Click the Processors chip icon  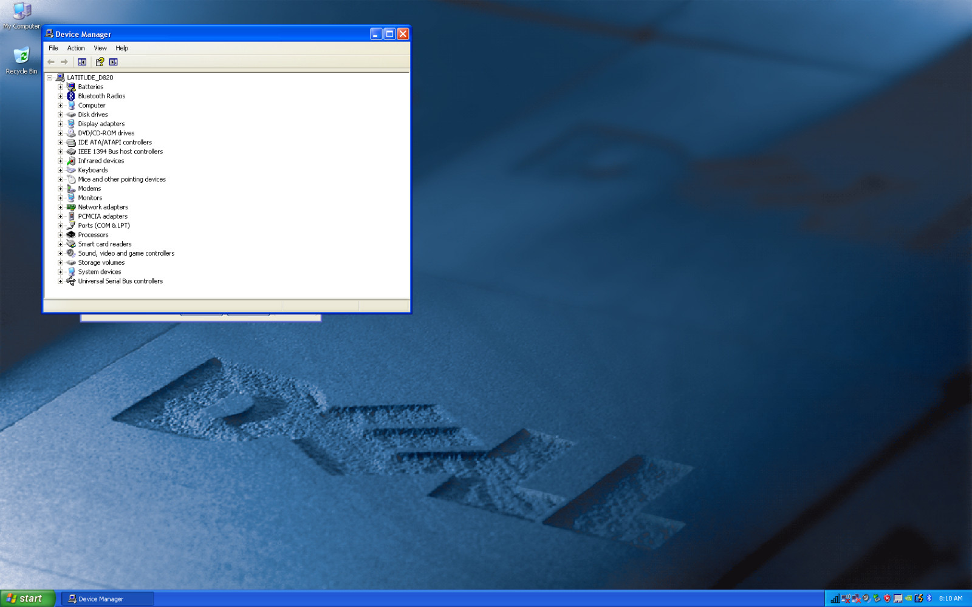click(71, 235)
